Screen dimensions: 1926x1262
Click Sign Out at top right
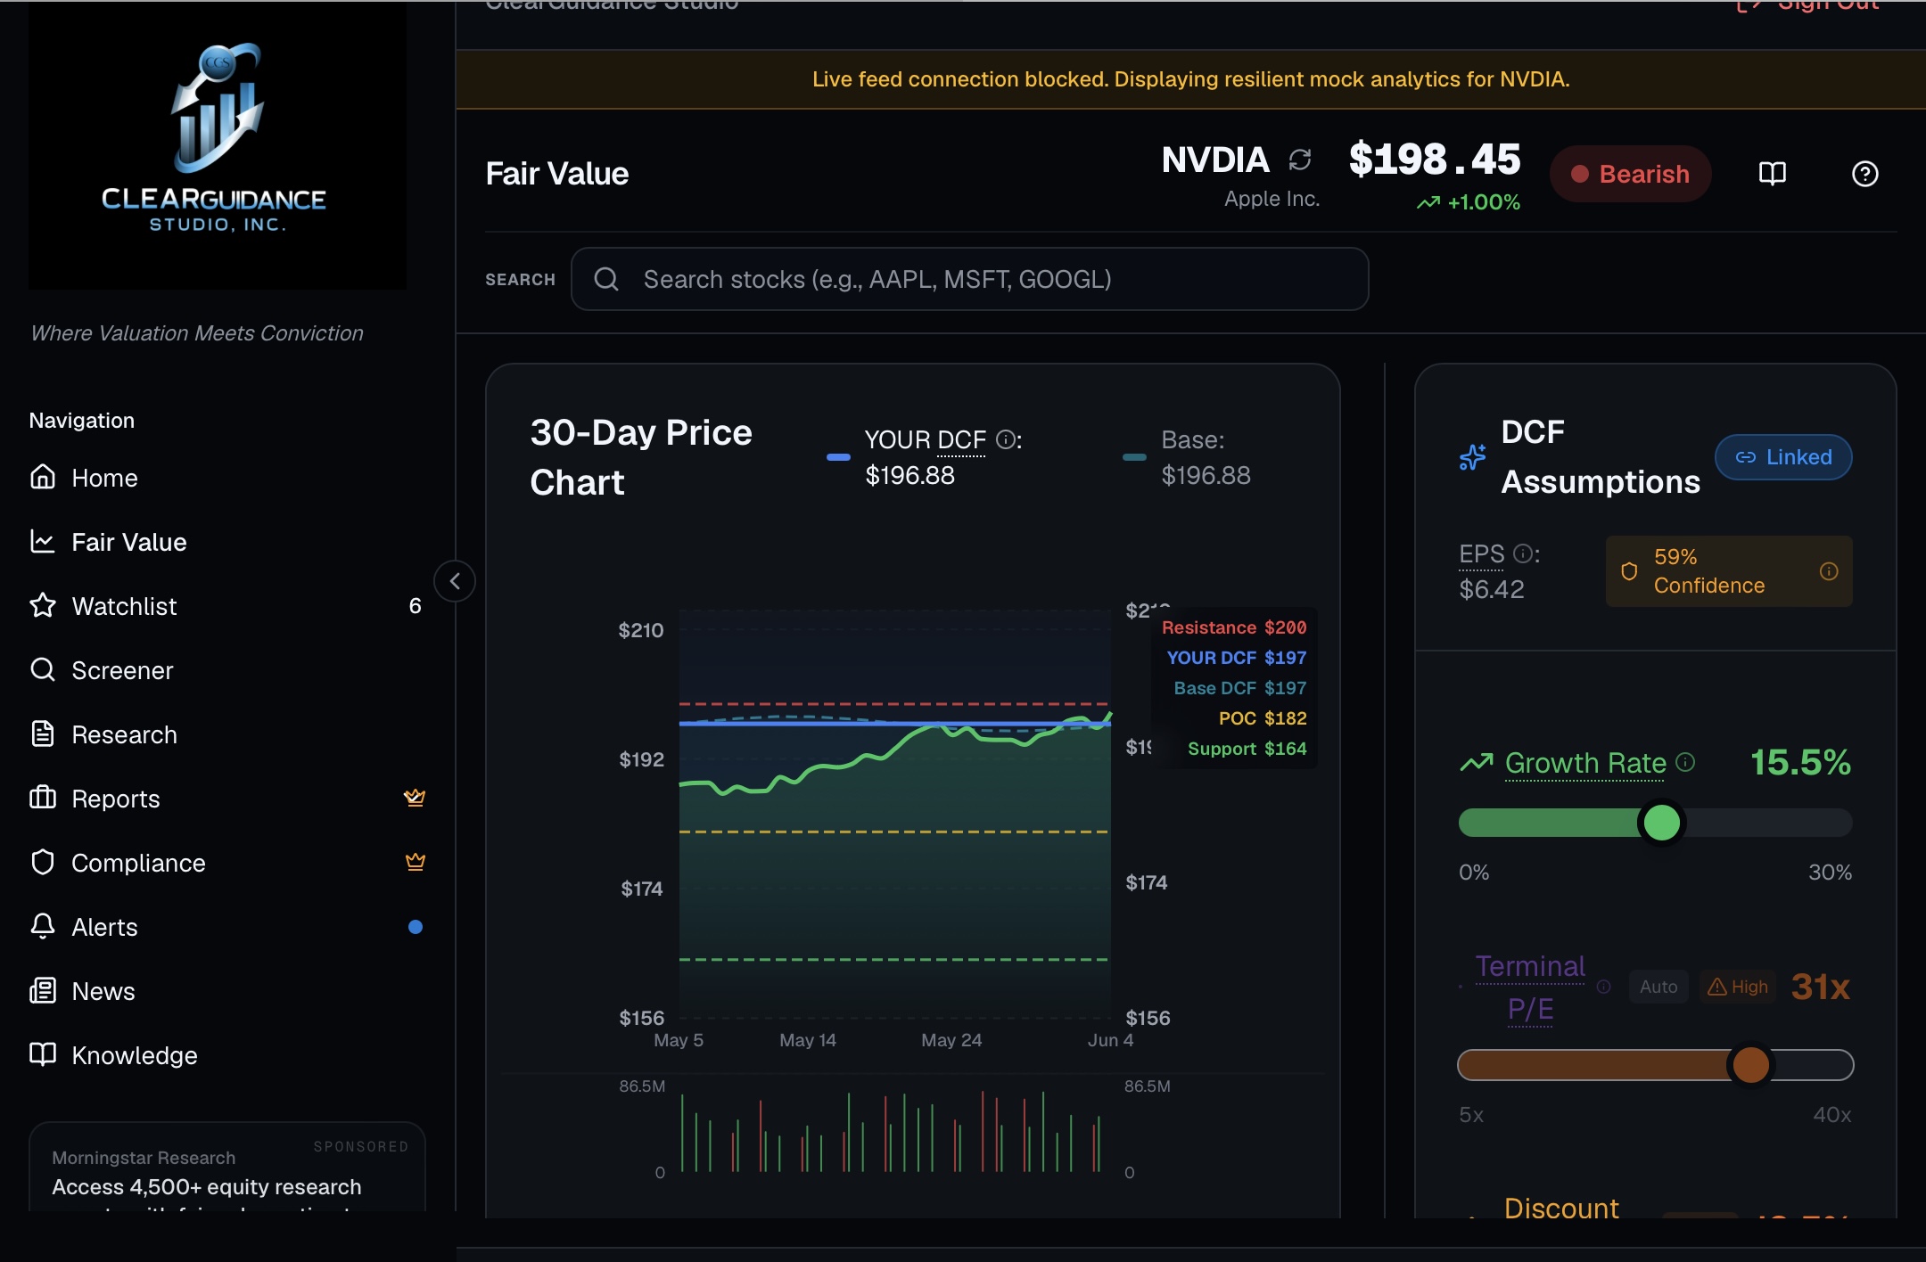pos(1808,5)
